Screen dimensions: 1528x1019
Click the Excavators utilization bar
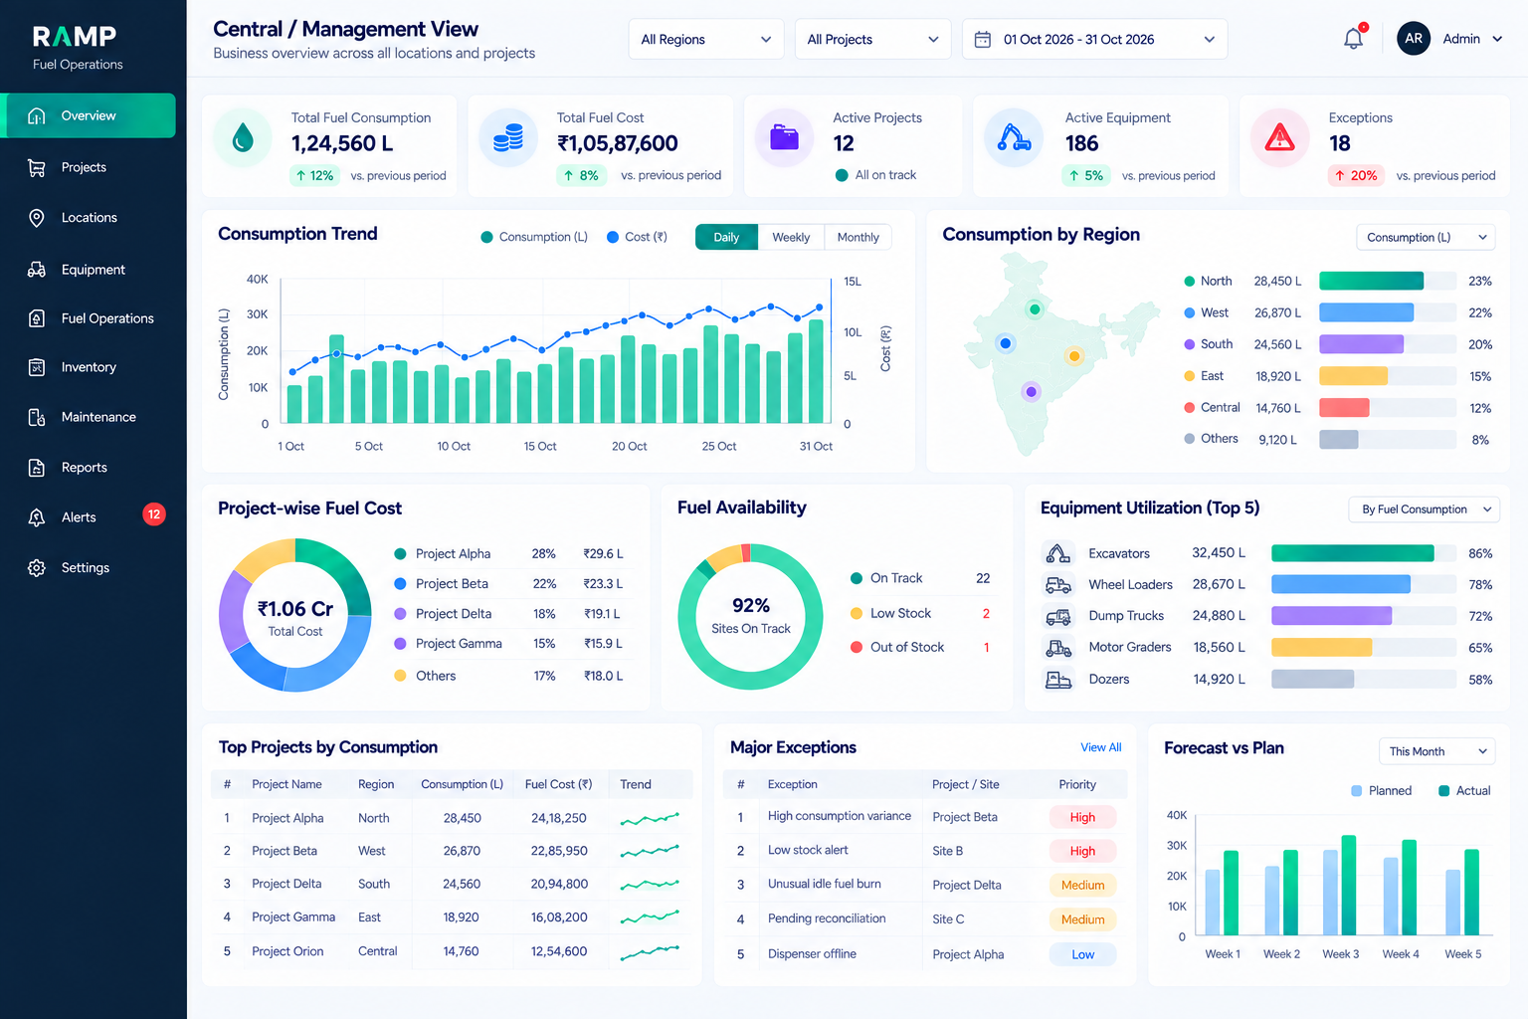tap(1364, 553)
